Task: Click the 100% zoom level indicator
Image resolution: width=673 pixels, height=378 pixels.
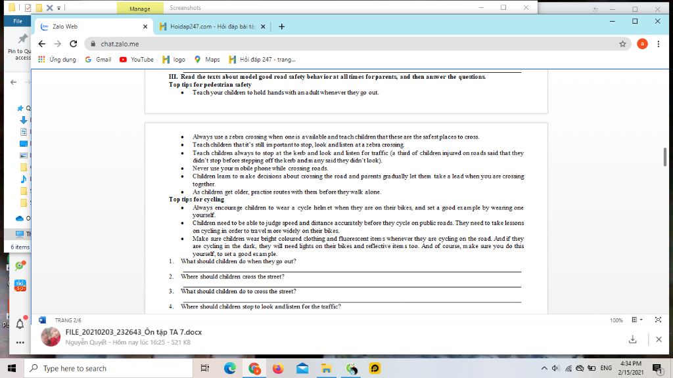Action: coord(616,320)
